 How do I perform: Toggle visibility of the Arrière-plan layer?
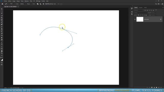[x=135, y=19]
